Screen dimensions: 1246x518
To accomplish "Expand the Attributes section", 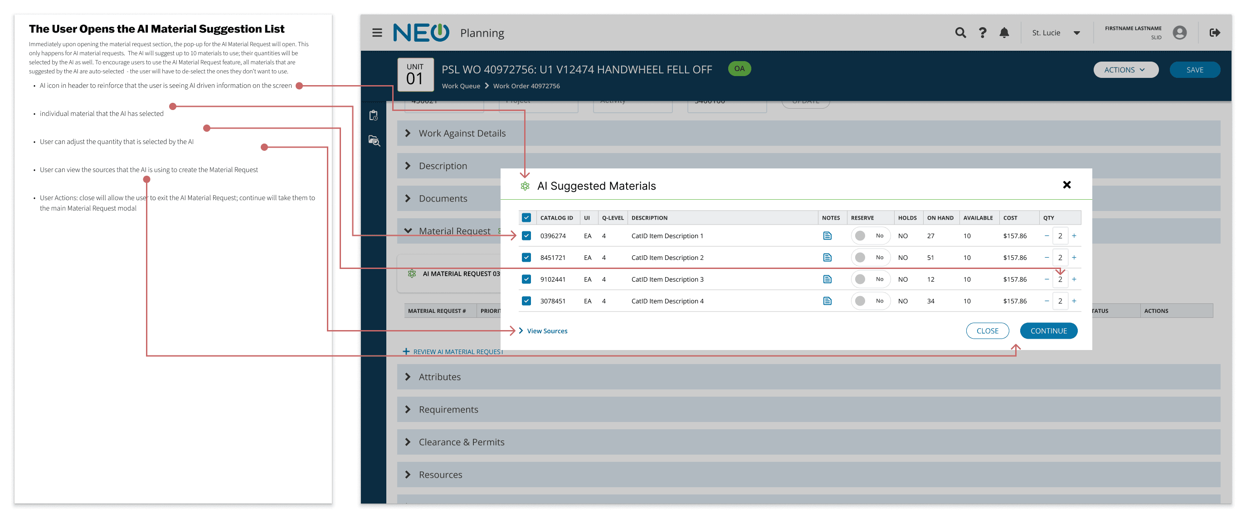I will (439, 377).
